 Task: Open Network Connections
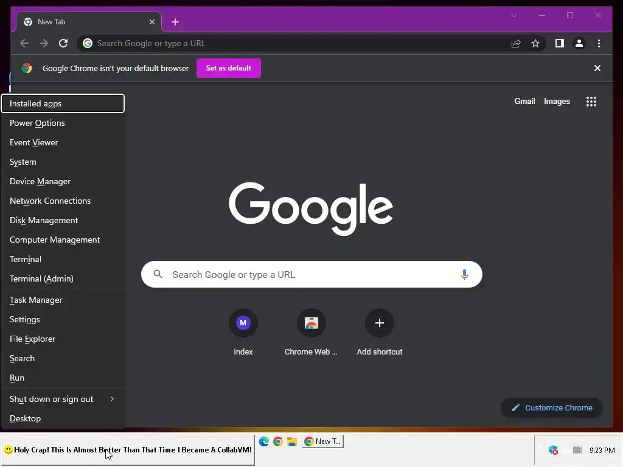[x=63, y=201]
